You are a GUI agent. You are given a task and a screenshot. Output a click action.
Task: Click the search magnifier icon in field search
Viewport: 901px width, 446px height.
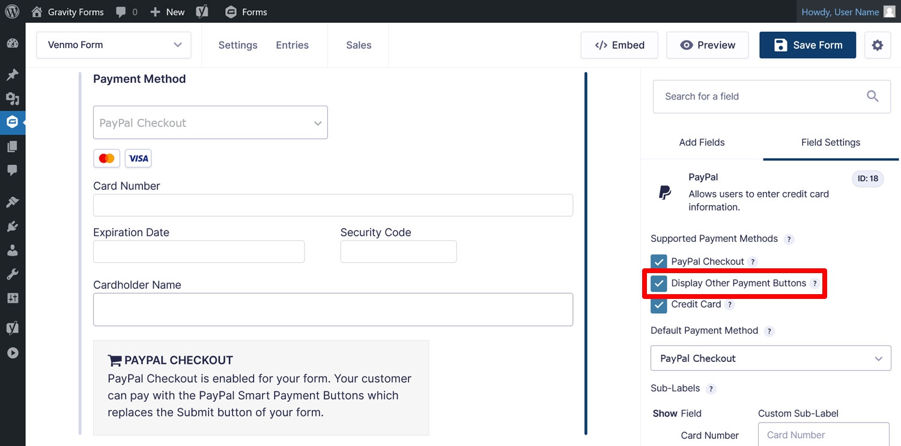(x=873, y=96)
